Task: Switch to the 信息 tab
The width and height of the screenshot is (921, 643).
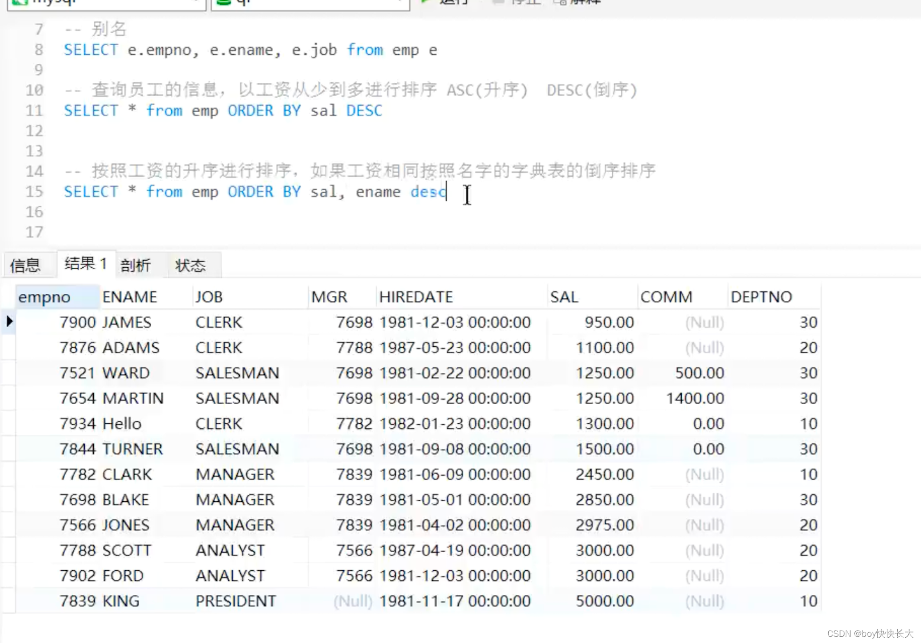Action: tap(27, 265)
